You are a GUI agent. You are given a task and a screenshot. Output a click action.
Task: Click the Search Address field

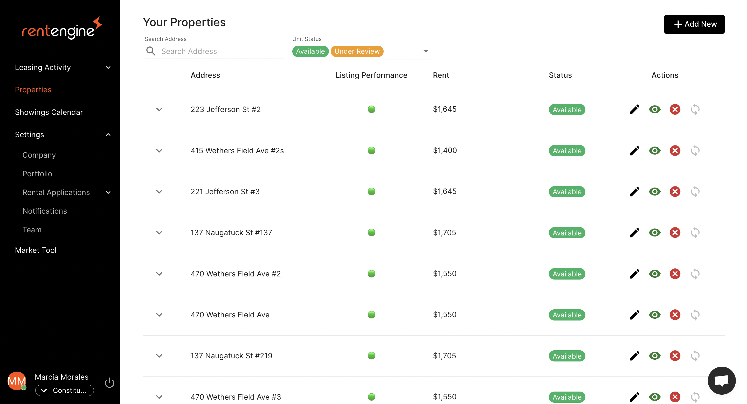coord(215,51)
